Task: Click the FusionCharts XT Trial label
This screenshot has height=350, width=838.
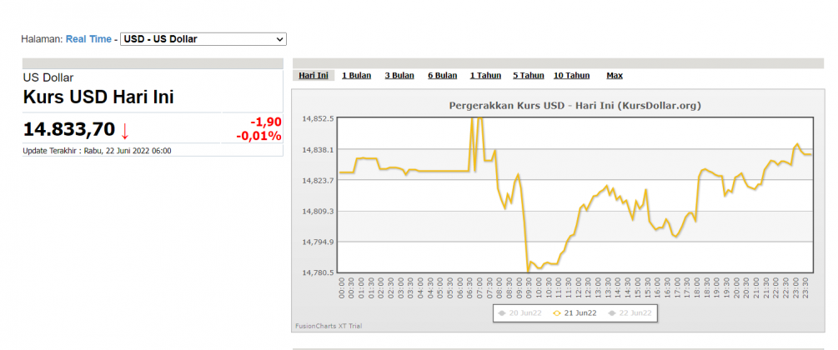Action: pyautogui.click(x=329, y=326)
